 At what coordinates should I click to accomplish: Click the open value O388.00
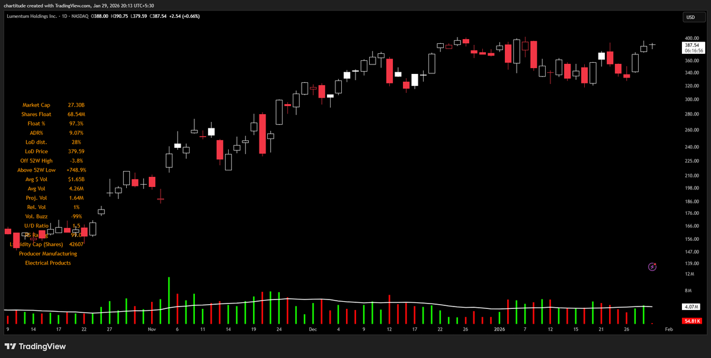click(x=99, y=16)
